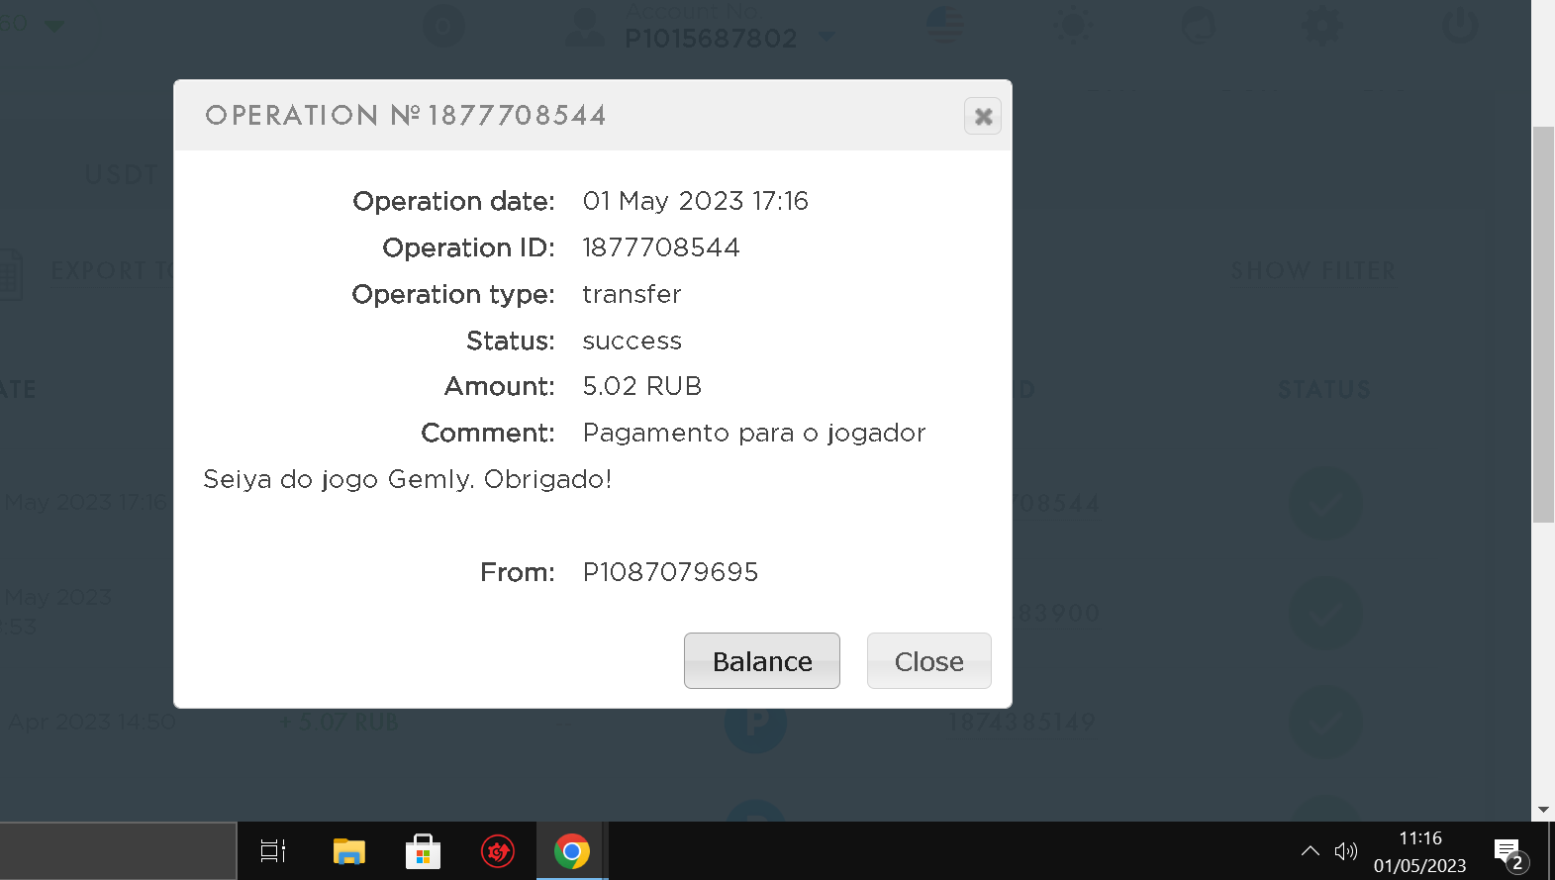Click the scrollbar down arrow
Screen dimensions: 1555x880
click(1543, 810)
